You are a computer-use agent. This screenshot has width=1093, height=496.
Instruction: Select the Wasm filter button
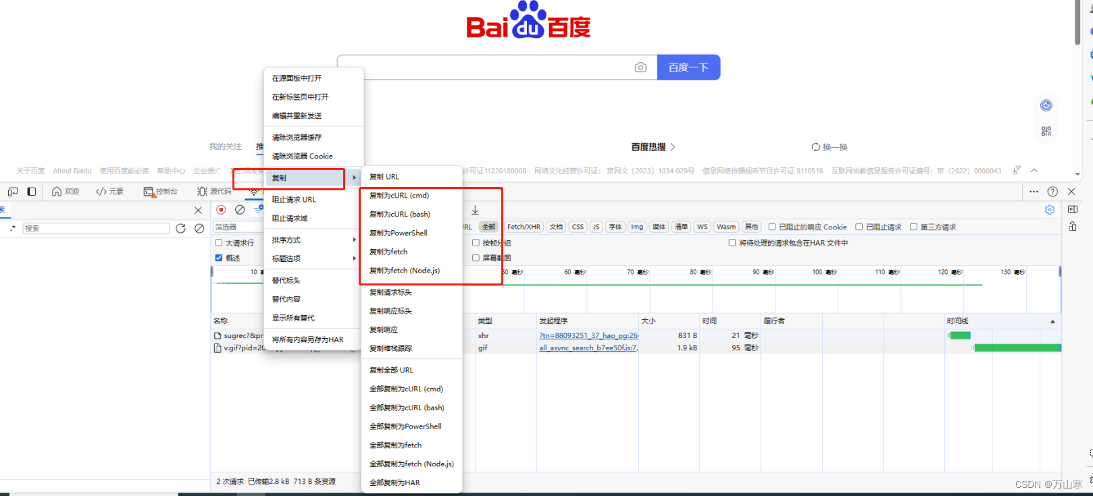pyautogui.click(x=726, y=227)
